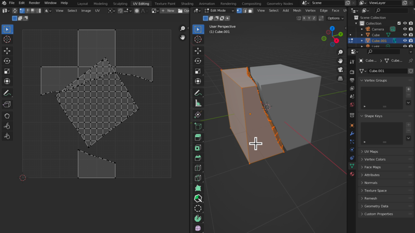Image resolution: width=415 pixels, height=233 pixels.
Task: Select the Knife tool
Action: pyautogui.click(x=198, y=178)
